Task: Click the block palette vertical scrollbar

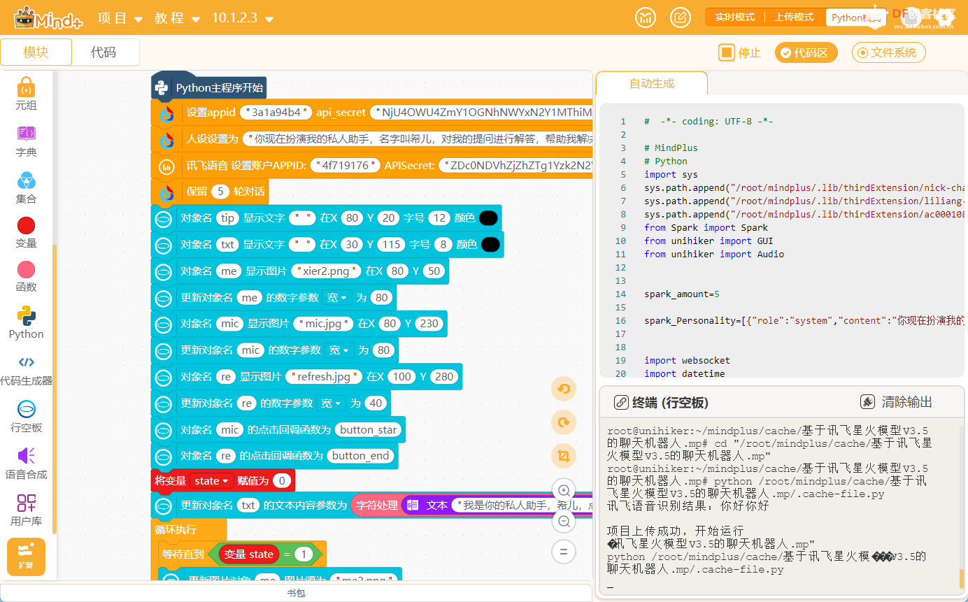Action: coord(55,388)
